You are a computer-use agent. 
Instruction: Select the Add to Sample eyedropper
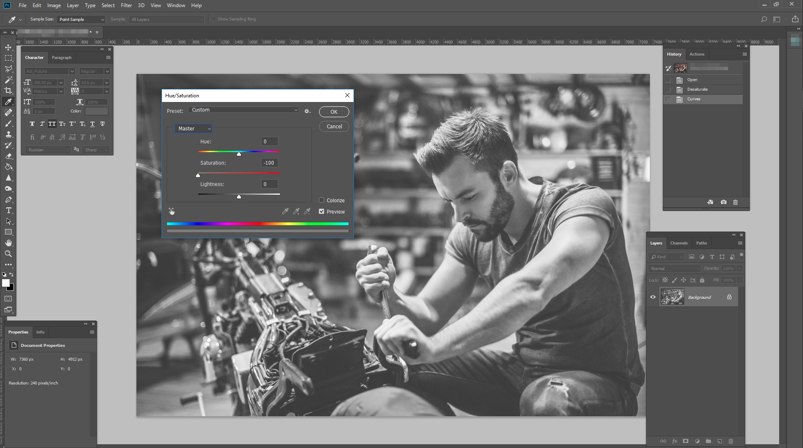tap(296, 211)
